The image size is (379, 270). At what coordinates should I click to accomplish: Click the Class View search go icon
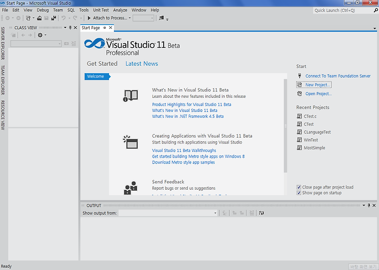point(66,44)
